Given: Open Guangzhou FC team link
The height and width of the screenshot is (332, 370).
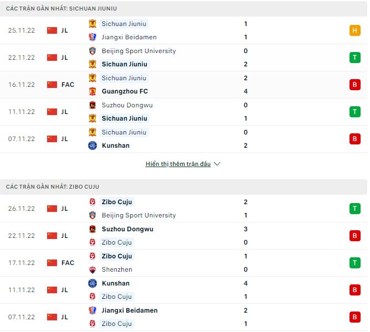Looking at the screenshot, I should [125, 91].
